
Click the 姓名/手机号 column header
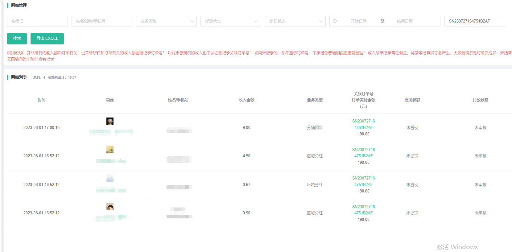click(x=178, y=100)
